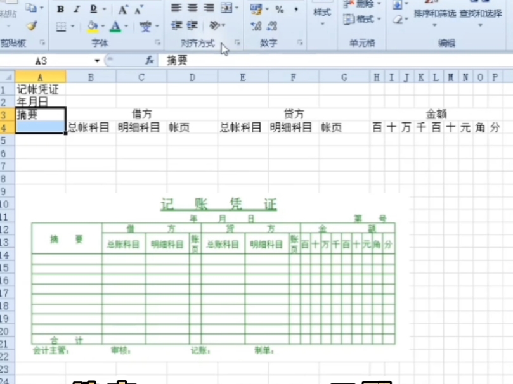Apply italic formatting with the I icon
The width and height of the screenshot is (513, 384).
tap(77, 10)
